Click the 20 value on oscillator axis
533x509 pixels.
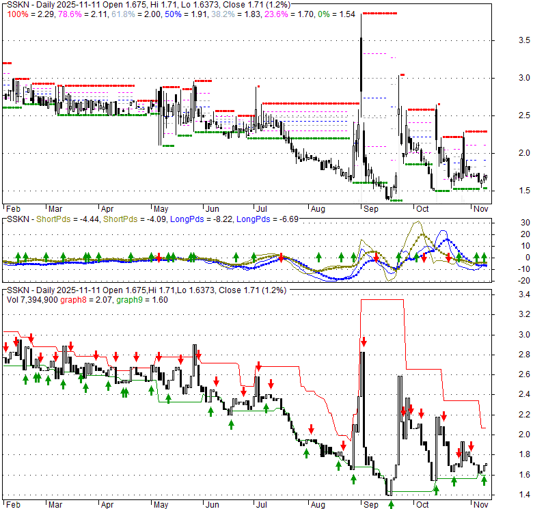pos(525,234)
